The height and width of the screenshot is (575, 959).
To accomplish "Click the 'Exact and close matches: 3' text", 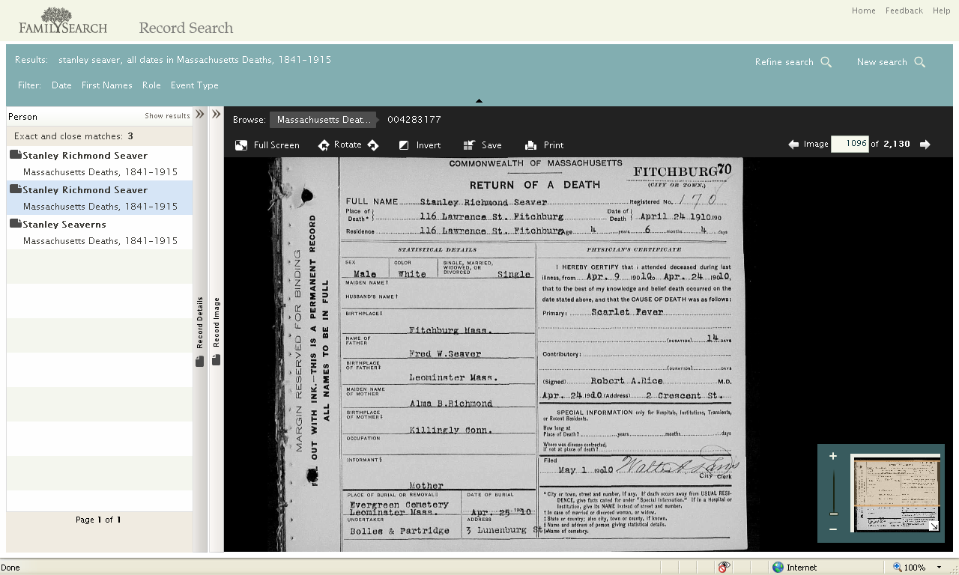I will point(74,136).
